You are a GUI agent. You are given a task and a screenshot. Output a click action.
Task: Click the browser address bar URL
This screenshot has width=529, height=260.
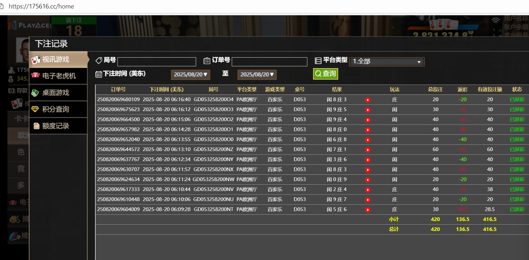coord(41,6)
